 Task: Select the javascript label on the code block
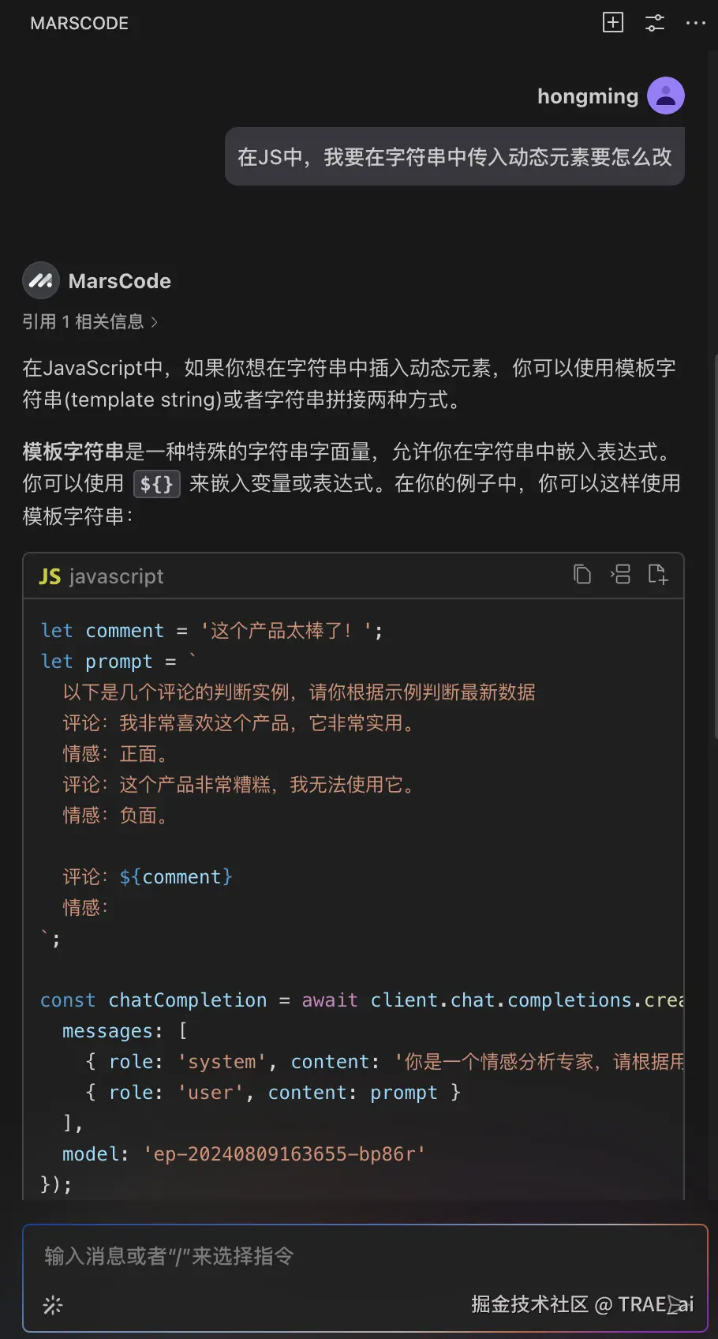tap(116, 576)
